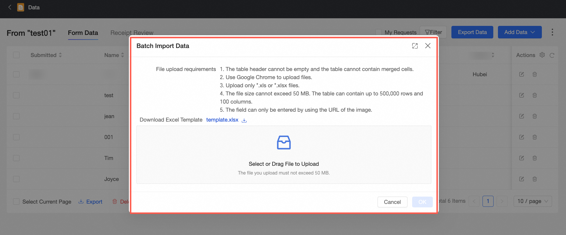This screenshot has width=566, height=235.
Task: Expand the Add Data dropdown
Action: (519, 32)
